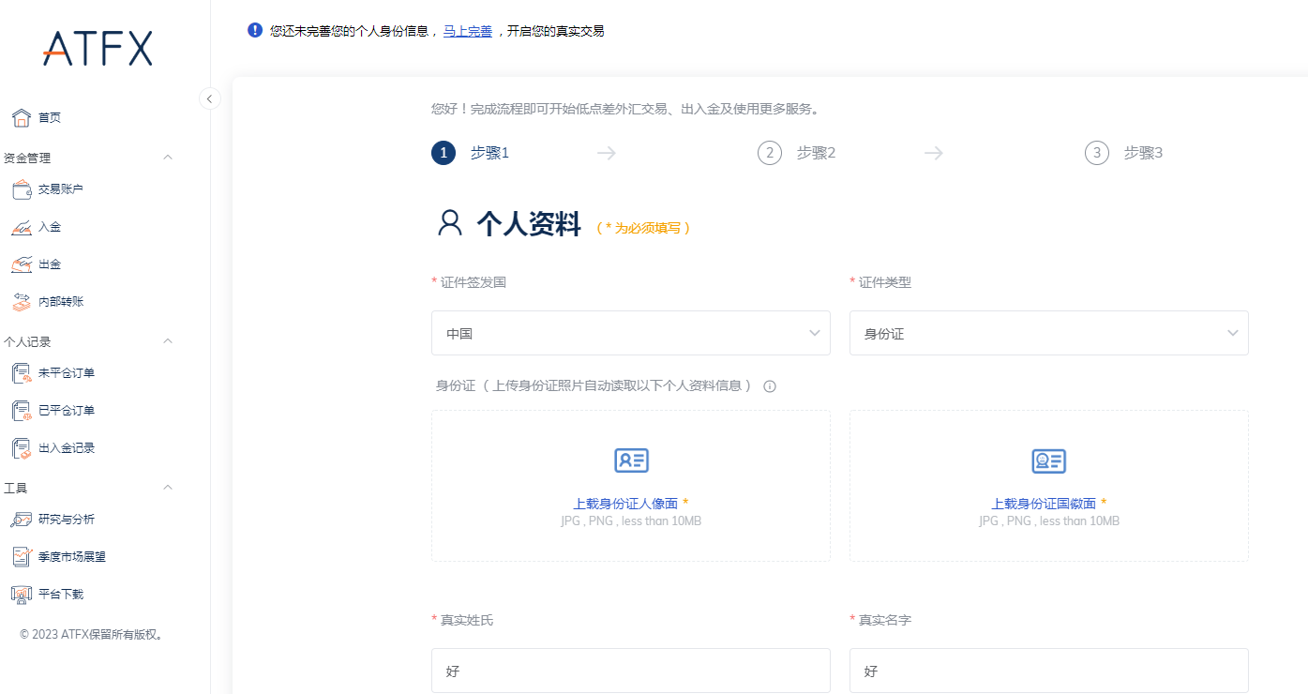Viewport: 1308px width, 694px height.
Task: Open 出入金记录 menu item
Action: pos(66,448)
